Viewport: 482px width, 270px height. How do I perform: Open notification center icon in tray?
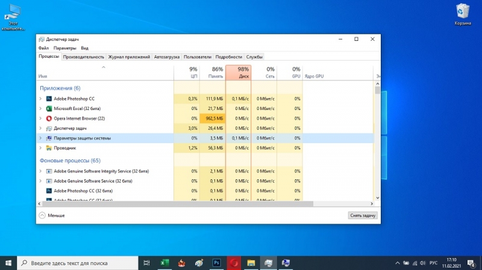click(x=471, y=263)
